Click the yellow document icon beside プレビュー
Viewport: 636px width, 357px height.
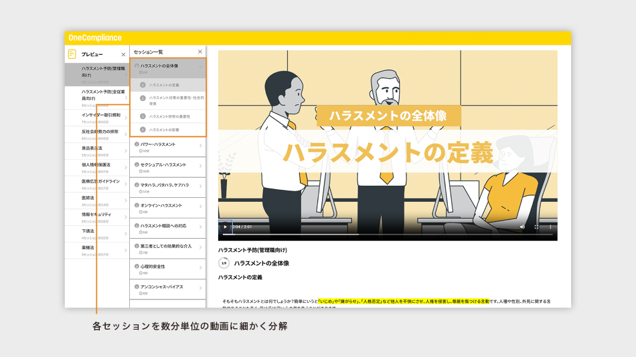coord(72,54)
